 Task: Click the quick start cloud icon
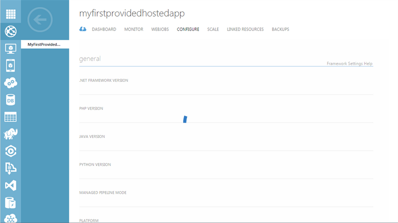click(83, 29)
